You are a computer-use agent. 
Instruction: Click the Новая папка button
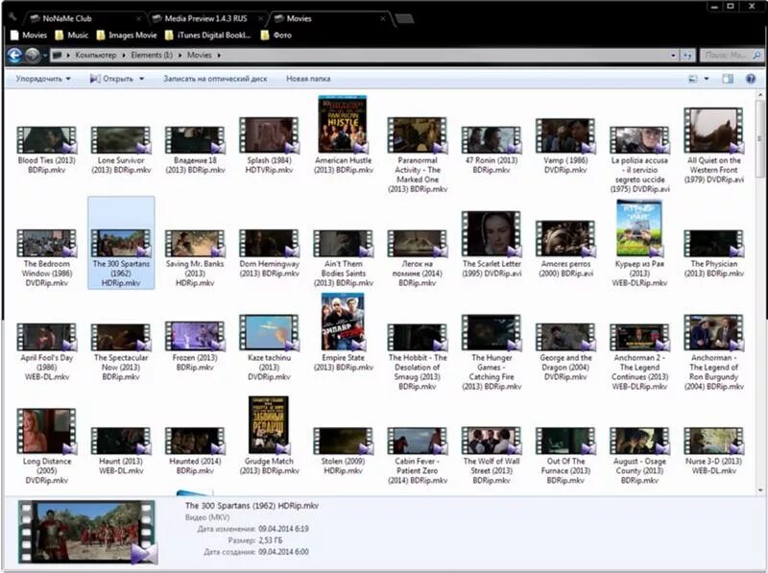[x=308, y=79]
